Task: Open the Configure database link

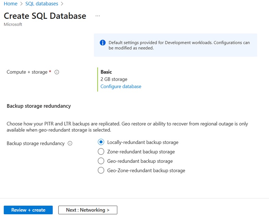Action: 121,86
